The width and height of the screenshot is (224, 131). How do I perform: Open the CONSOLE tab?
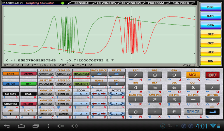[x=82, y=3]
